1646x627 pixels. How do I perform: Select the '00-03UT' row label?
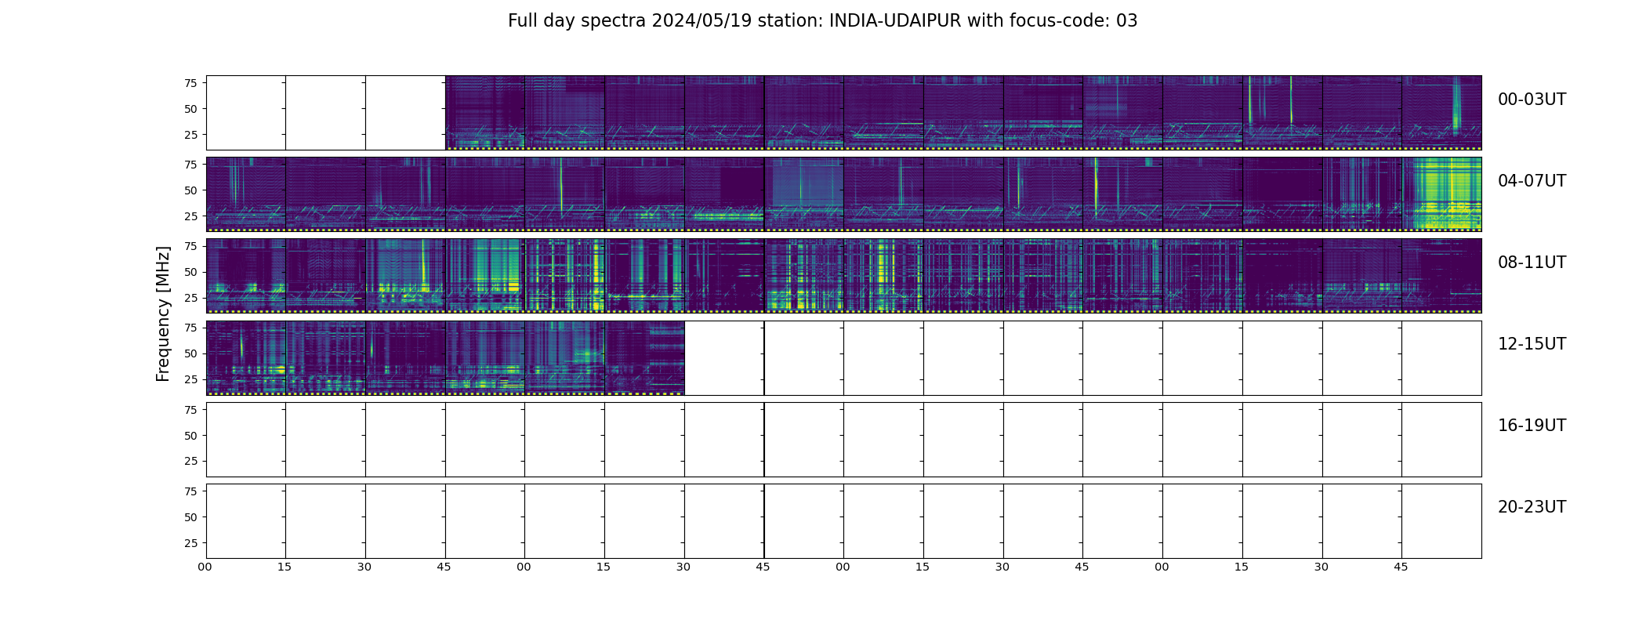(x=1532, y=100)
